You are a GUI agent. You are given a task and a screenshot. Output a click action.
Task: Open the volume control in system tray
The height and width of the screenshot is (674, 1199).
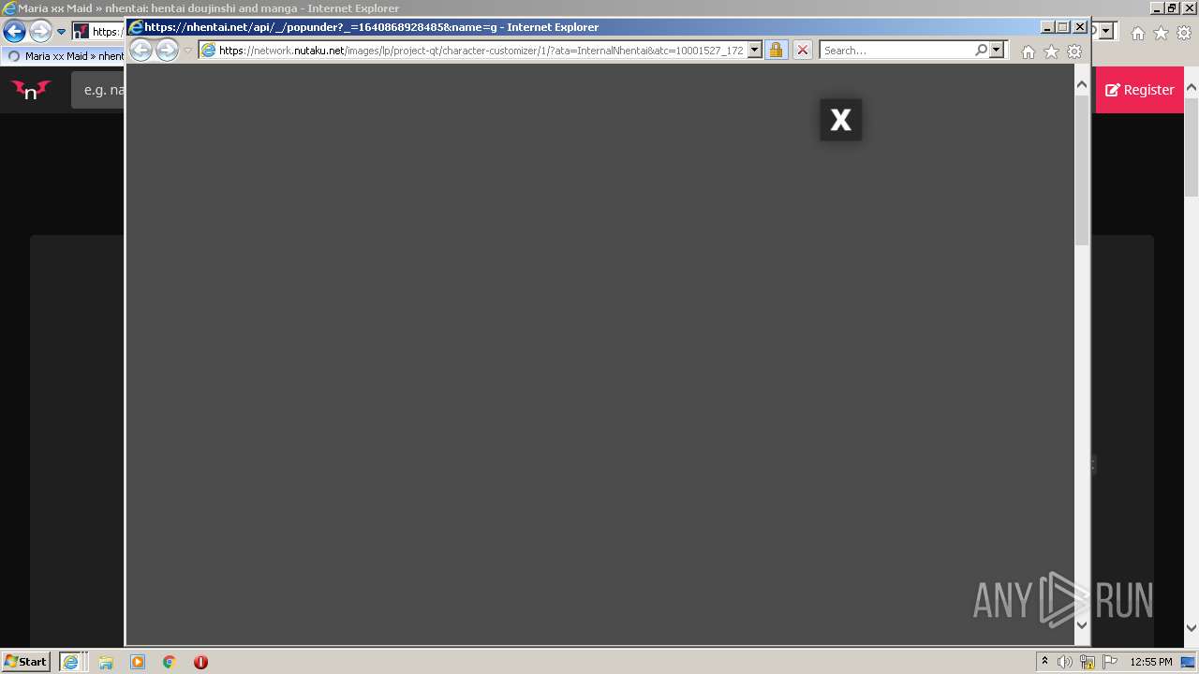pyautogui.click(x=1065, y=662)
